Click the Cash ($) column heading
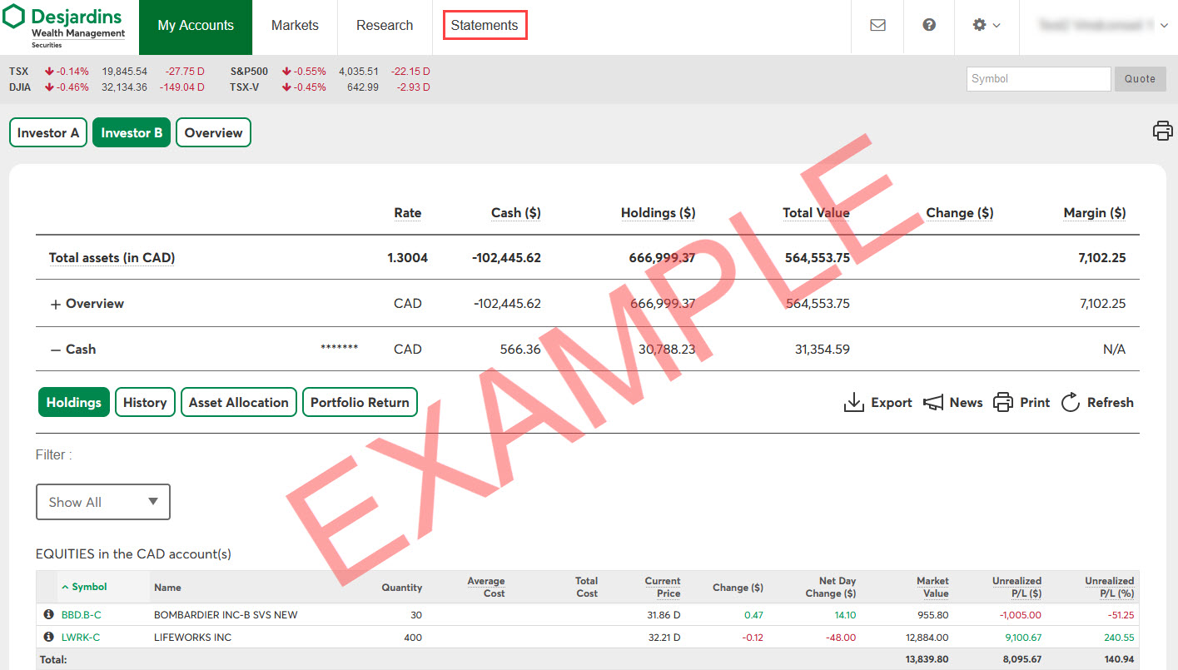 click(516, 213)
